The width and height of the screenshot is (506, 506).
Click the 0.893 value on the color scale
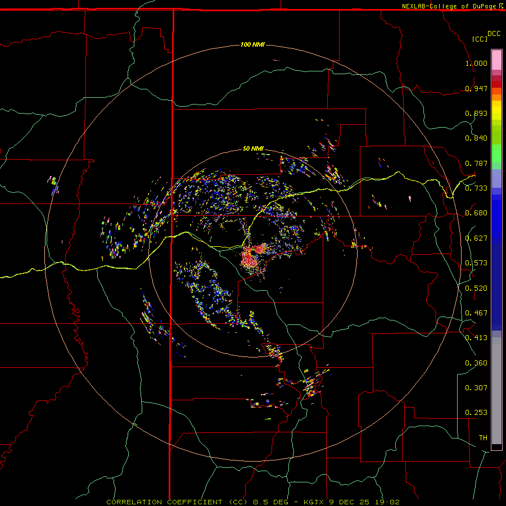pos(476,113)
